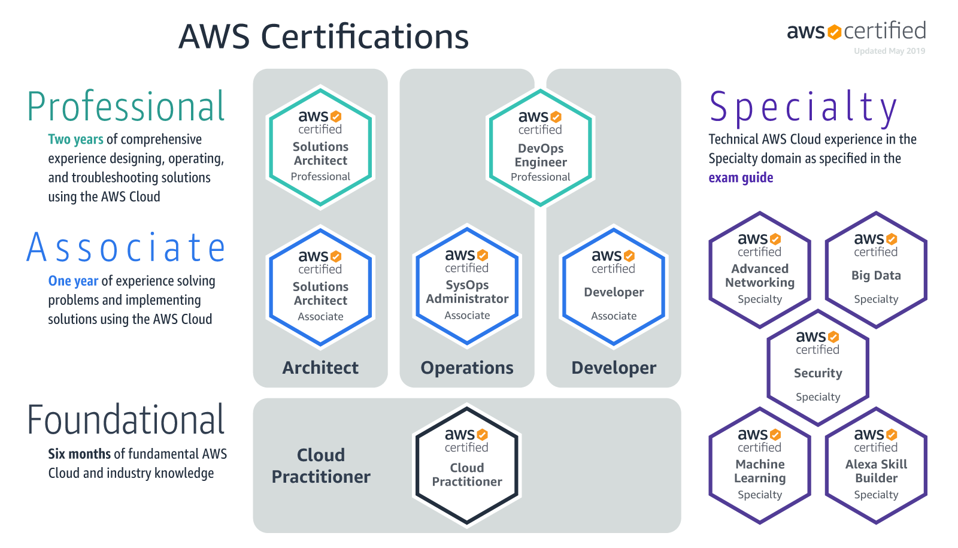Open the exam guide link

click(x=741, y=178)
